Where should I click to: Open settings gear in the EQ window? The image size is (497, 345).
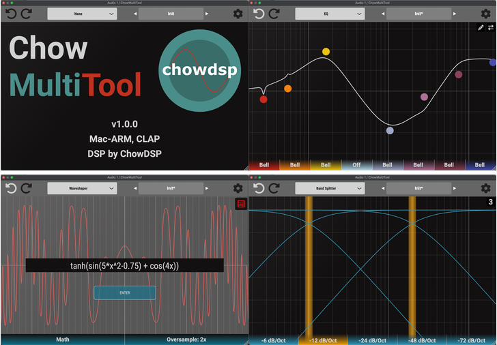[485, 14]
